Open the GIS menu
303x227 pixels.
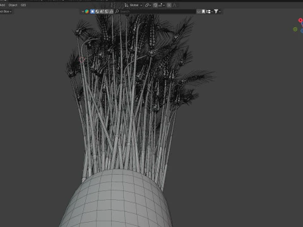23,5
